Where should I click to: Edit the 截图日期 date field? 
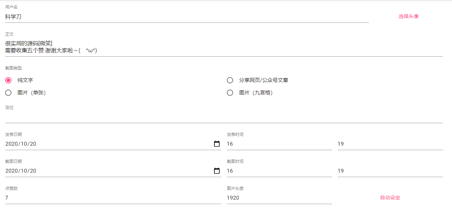(x=104, y=171)
